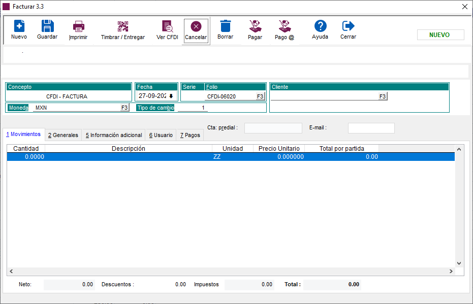473x304 pixels.
Task: Click the Total amount field
Action: [x=332, y=284]
